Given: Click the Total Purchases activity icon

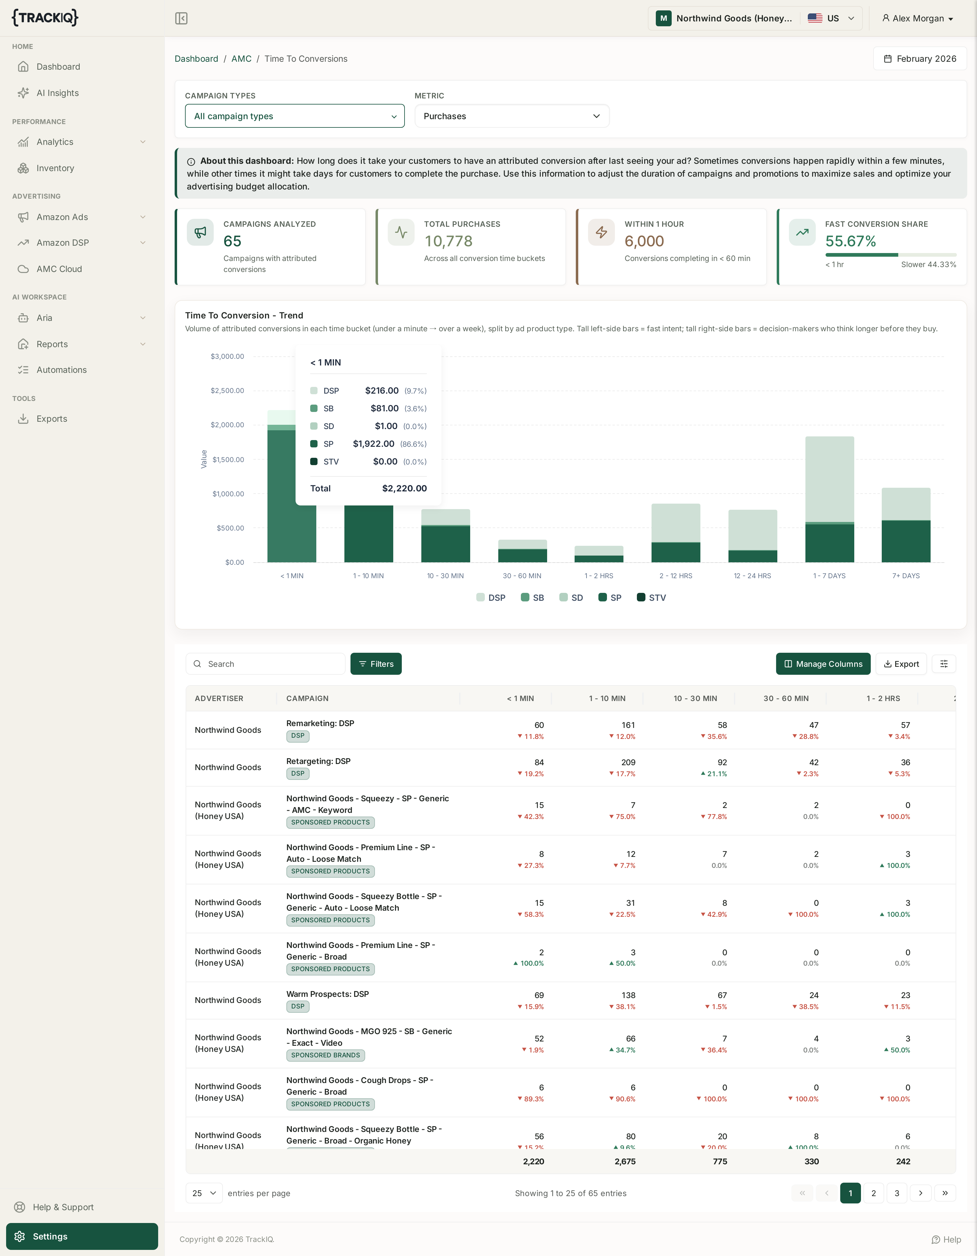Looking at the screenshot, I should 401,232.
